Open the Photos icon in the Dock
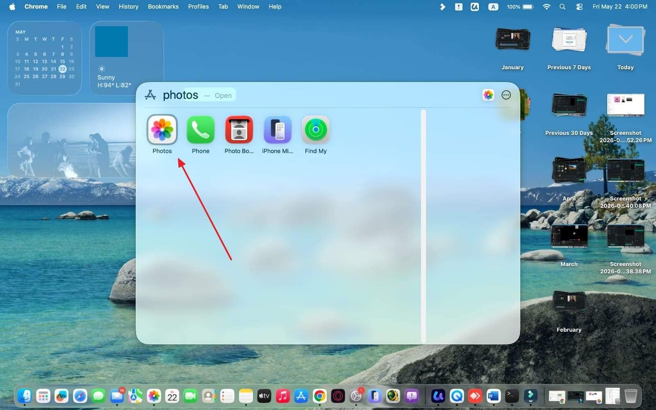 pyautogui.click(x=154, y=396)
